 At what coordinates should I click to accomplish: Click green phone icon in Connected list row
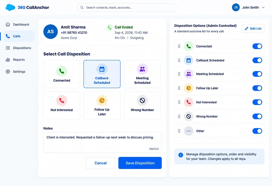189,46
